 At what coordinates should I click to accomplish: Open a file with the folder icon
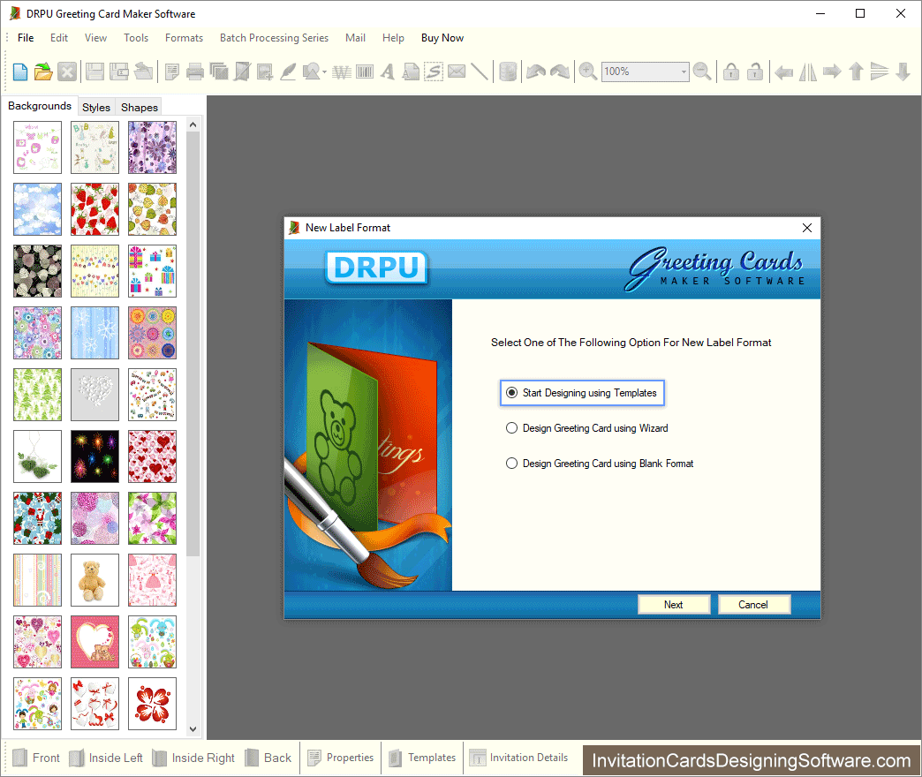[x=43, y=72]
